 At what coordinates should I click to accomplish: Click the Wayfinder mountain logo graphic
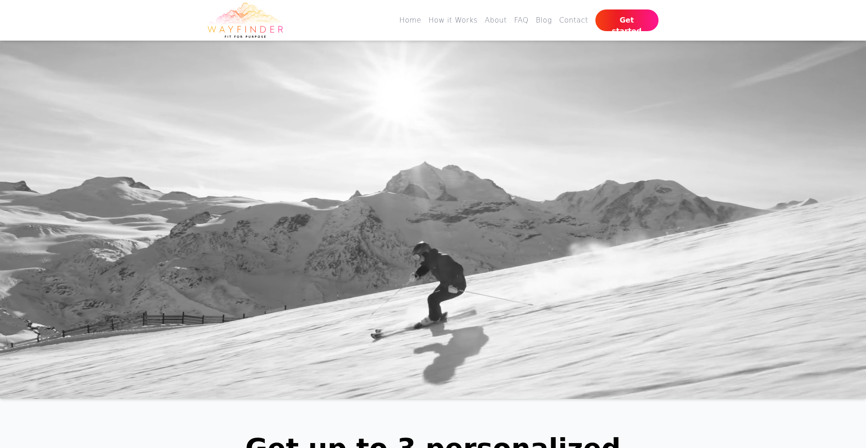pos(245,13)
